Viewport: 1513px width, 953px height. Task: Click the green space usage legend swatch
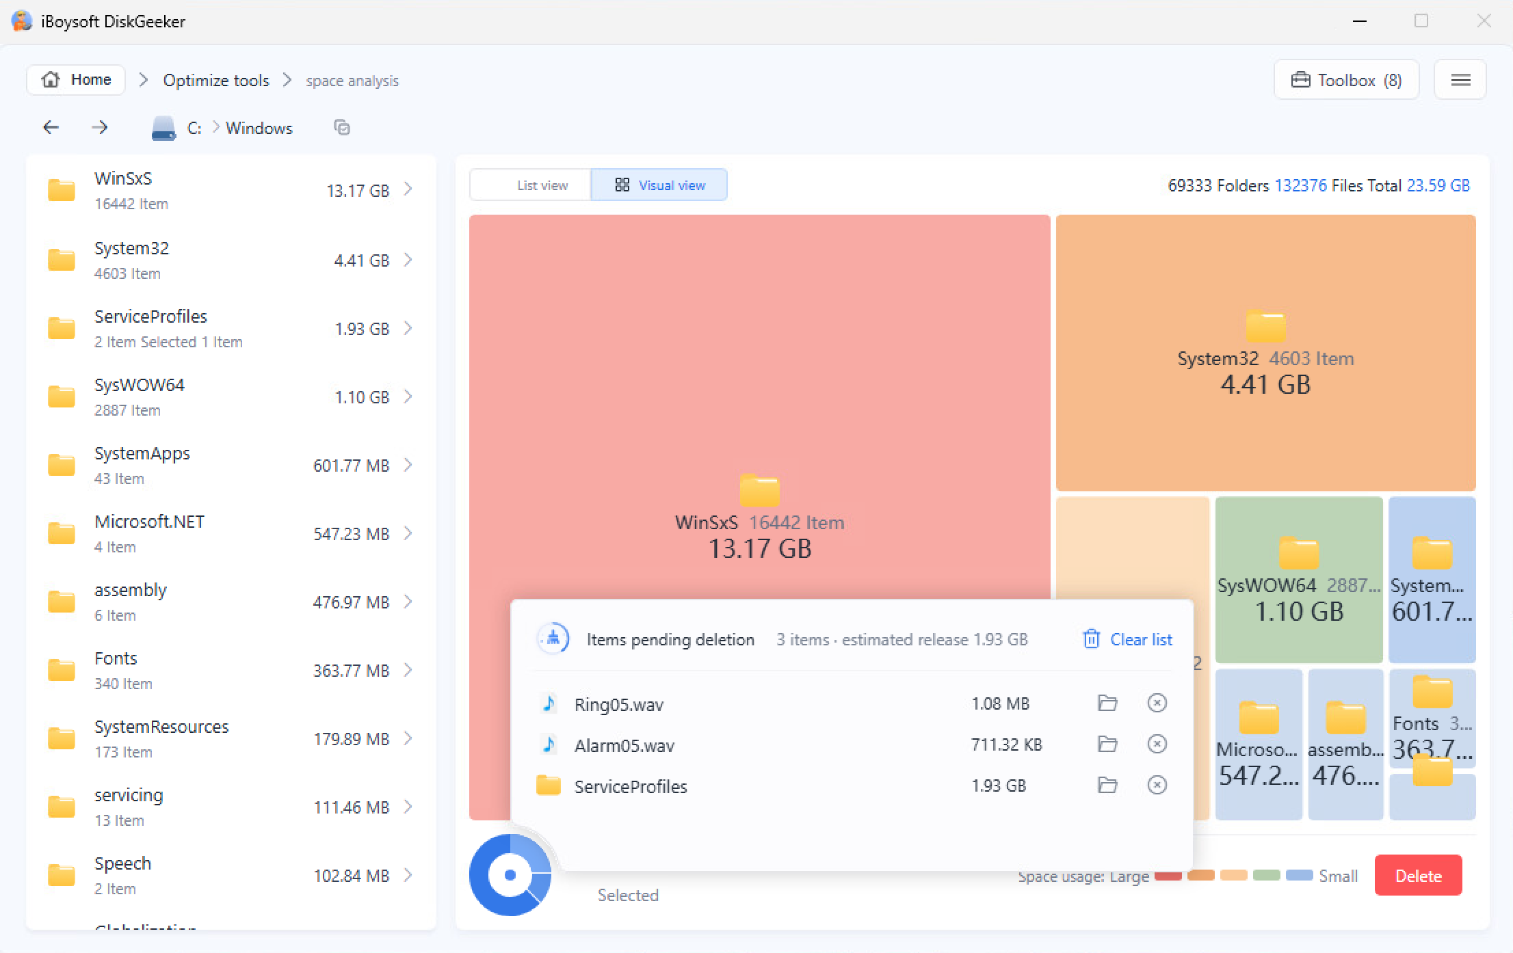coord(1266,875)
